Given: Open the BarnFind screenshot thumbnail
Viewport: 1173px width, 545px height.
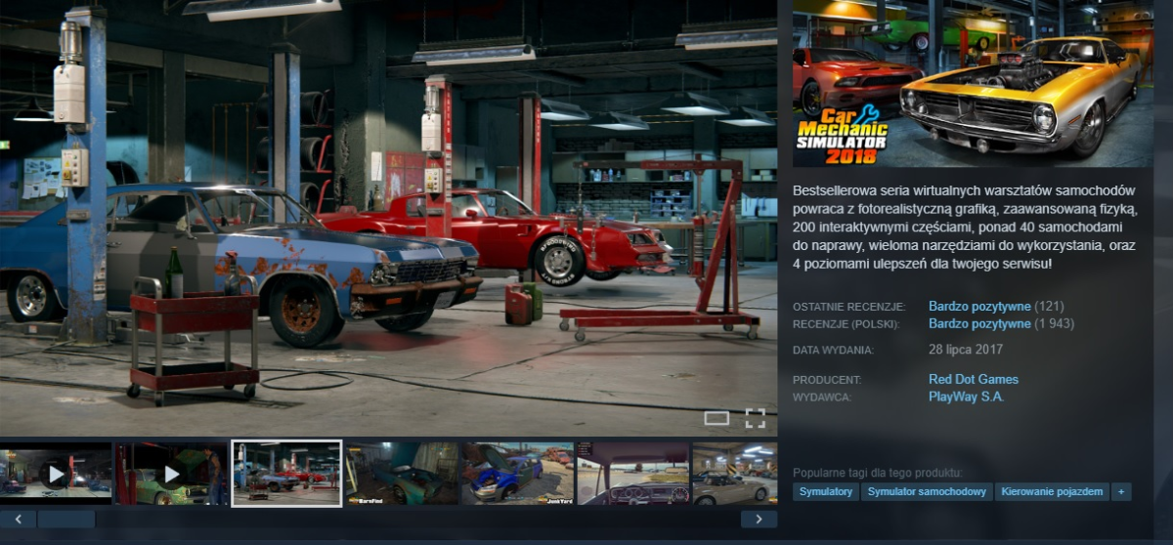Looking at the screenshot, I should pyautogui.click(x=402, y=474).
